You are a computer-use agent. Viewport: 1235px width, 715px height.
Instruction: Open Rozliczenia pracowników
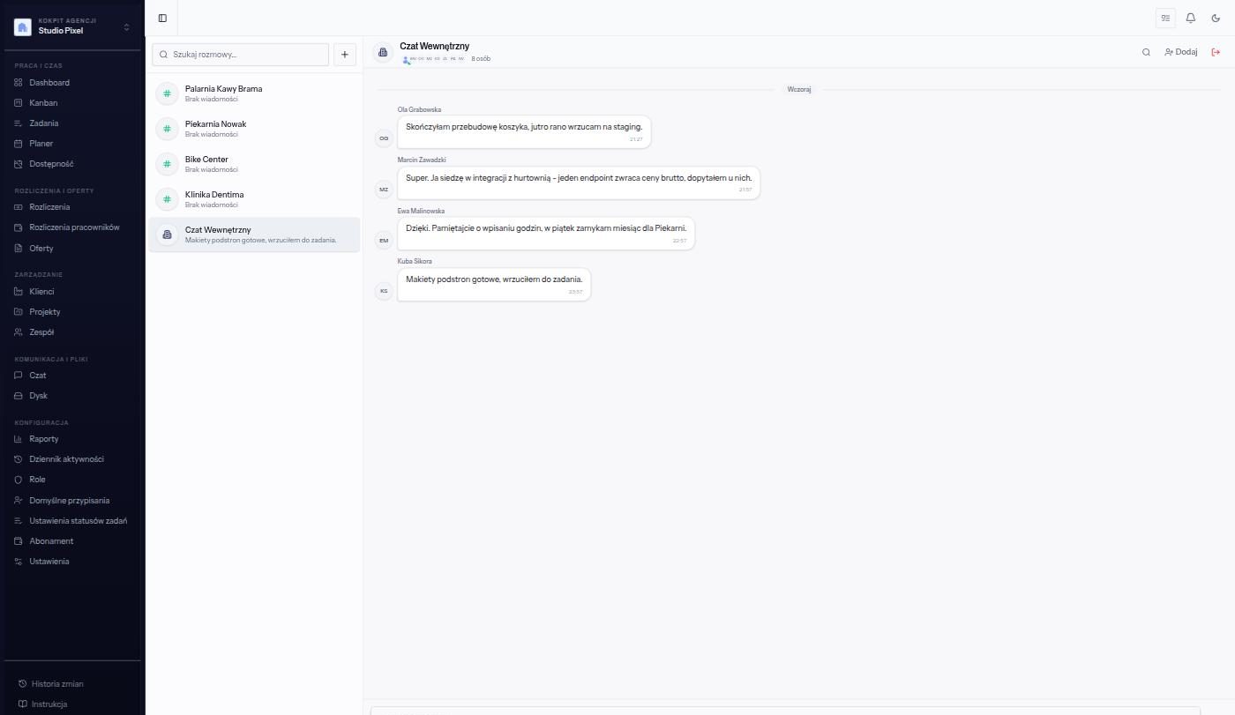tap(72, 227)
